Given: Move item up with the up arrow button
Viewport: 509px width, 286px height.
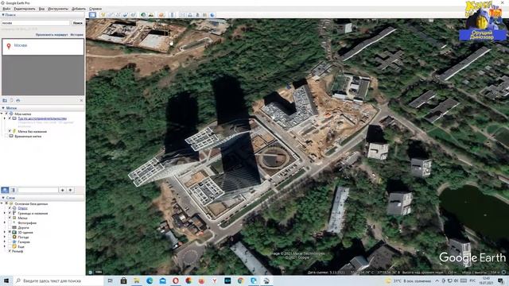Looking at the screenshot, I should (62, 190).
